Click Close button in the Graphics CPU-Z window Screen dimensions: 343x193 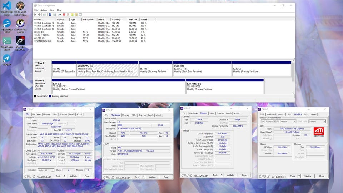tap(322, 176)
